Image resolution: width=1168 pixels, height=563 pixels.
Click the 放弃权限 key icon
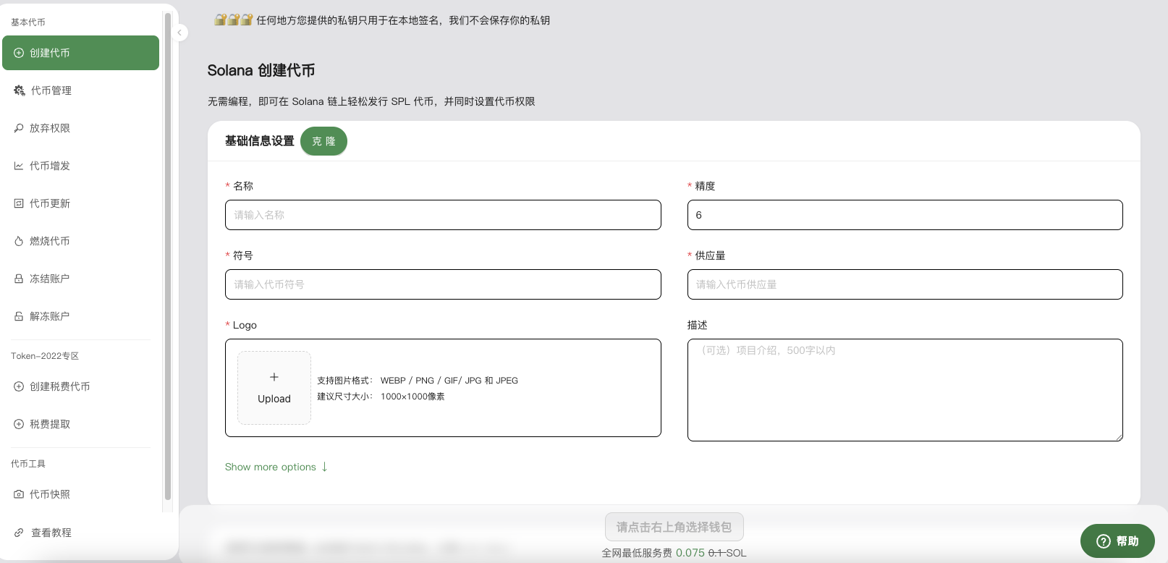pos(19,128)
